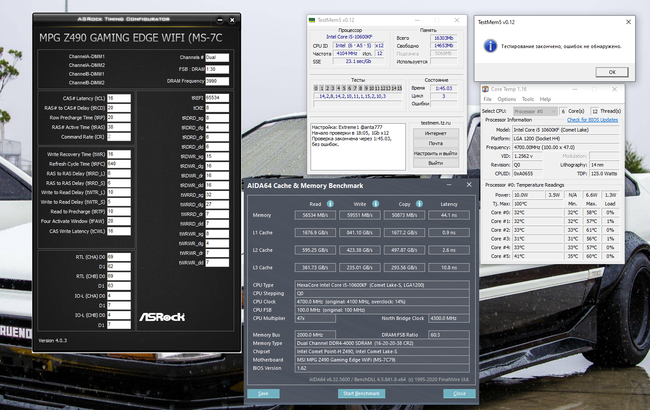This screenshot has height=410, width=650.
Task: Open the Options menu in Core Temp
Action: click(x=507, y=99)
